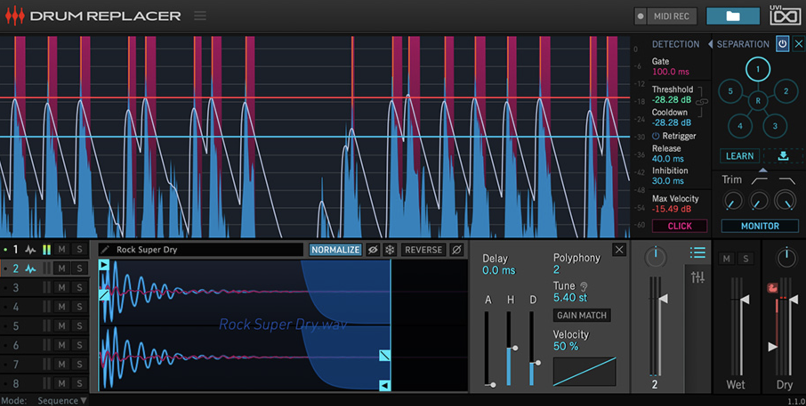Toggle the Threshold-Cooldown link icon
806x406 pixels.
(x=701, y=102)
